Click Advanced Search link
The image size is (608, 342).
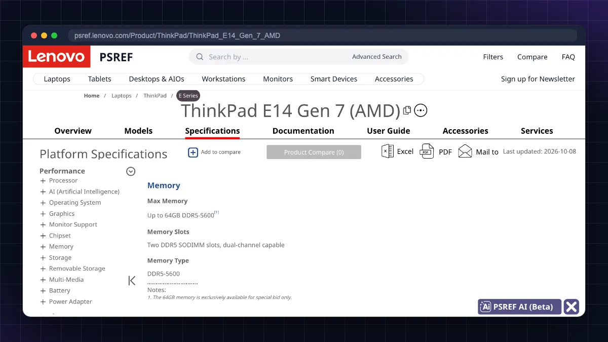[x=377, y=57]
